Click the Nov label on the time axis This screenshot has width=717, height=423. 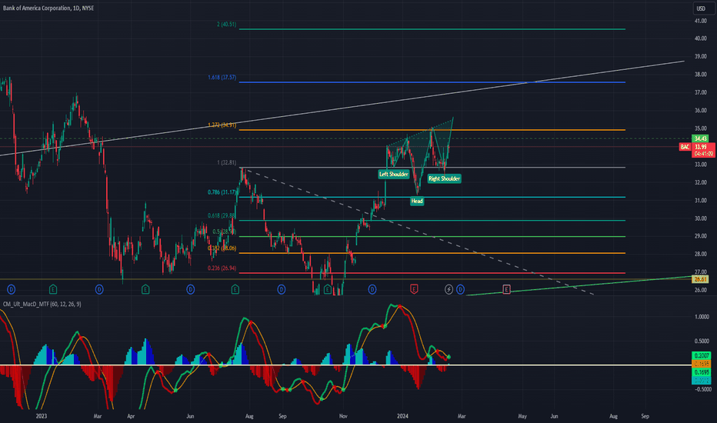click(343, 416)
